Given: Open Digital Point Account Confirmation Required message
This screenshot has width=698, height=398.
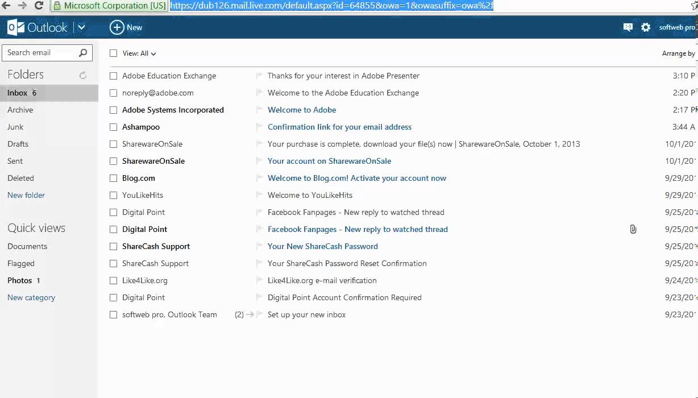Looking at the screenshot, I should pos(344,297).
